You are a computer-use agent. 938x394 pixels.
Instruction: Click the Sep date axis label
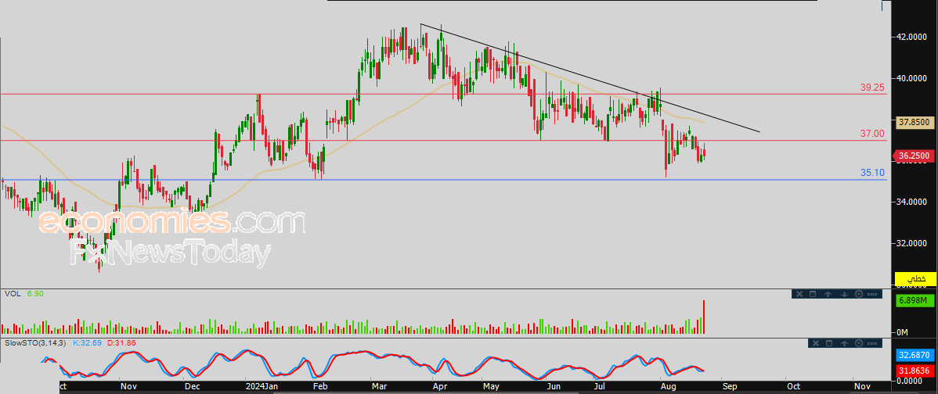click(729, 386)
